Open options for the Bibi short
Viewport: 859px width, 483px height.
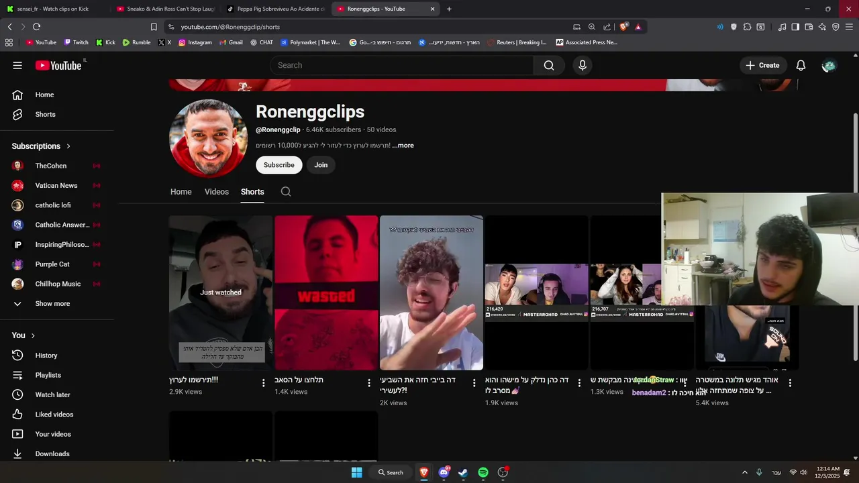click(x=474, y=383)
